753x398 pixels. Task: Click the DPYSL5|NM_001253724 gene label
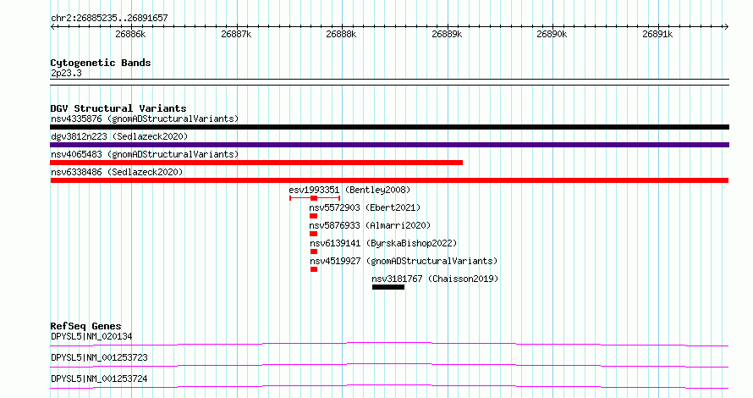99,379
